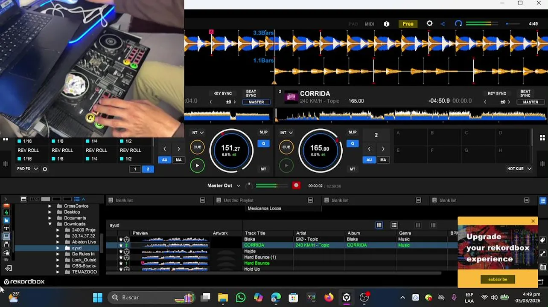The image size is (548, 307).
Task: Click the yellow Free plan button
Action: pyautogui.click(x=408, y=24)
